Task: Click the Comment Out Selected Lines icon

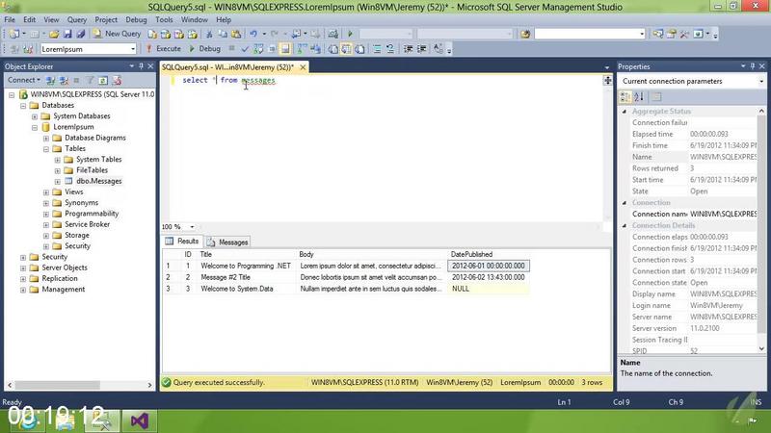Action: point(377,49)
